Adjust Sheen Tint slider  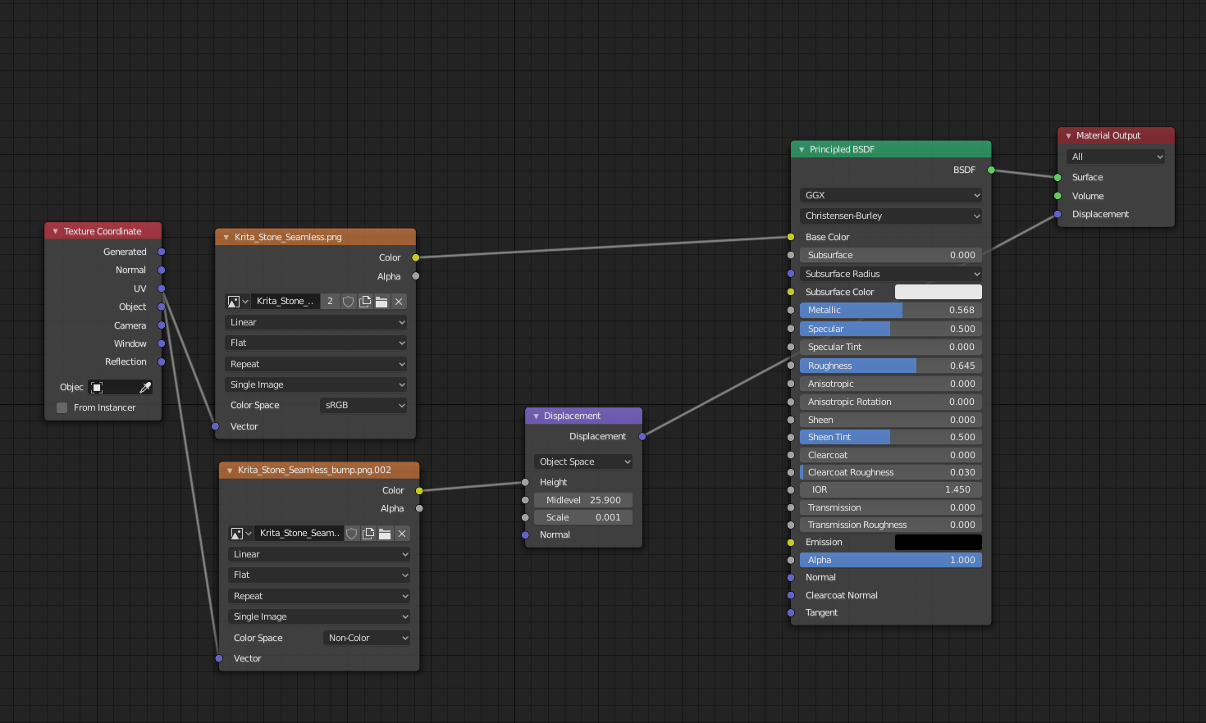tap(891, 437)
